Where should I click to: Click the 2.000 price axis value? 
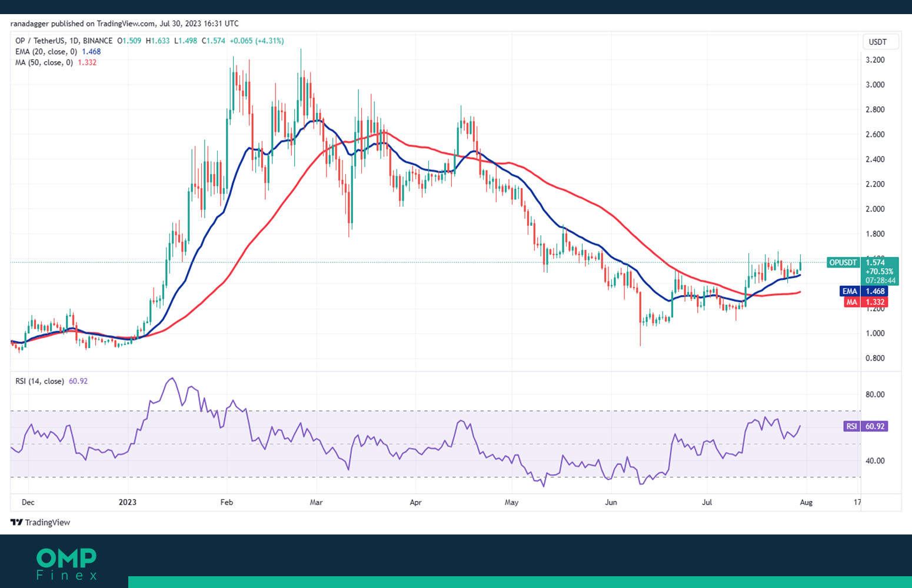(x=875, y=209)
